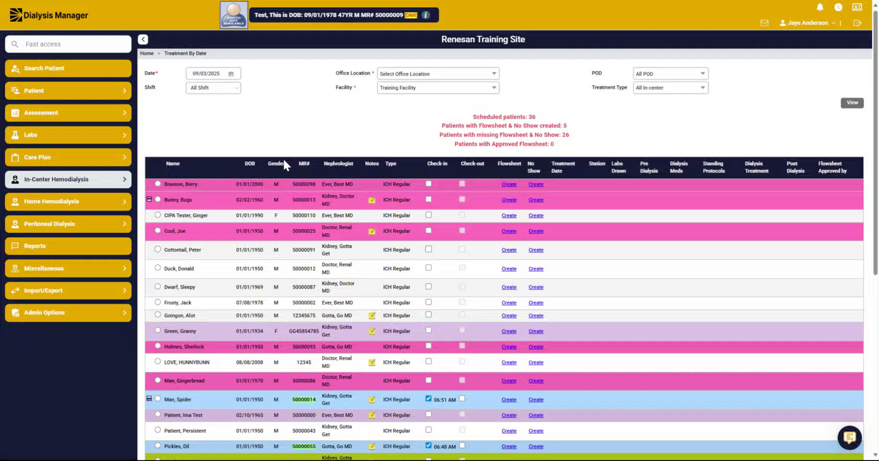
Task: Click the patient info icon beside DNR
Action: coord(425,15)
